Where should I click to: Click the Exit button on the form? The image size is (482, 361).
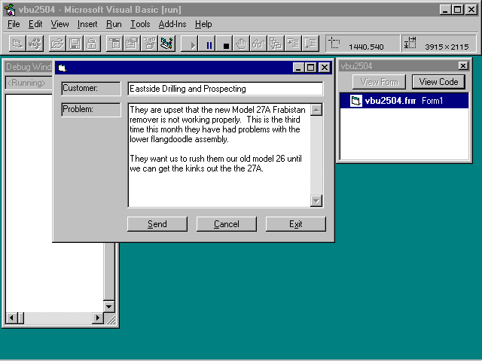(295, 224)
